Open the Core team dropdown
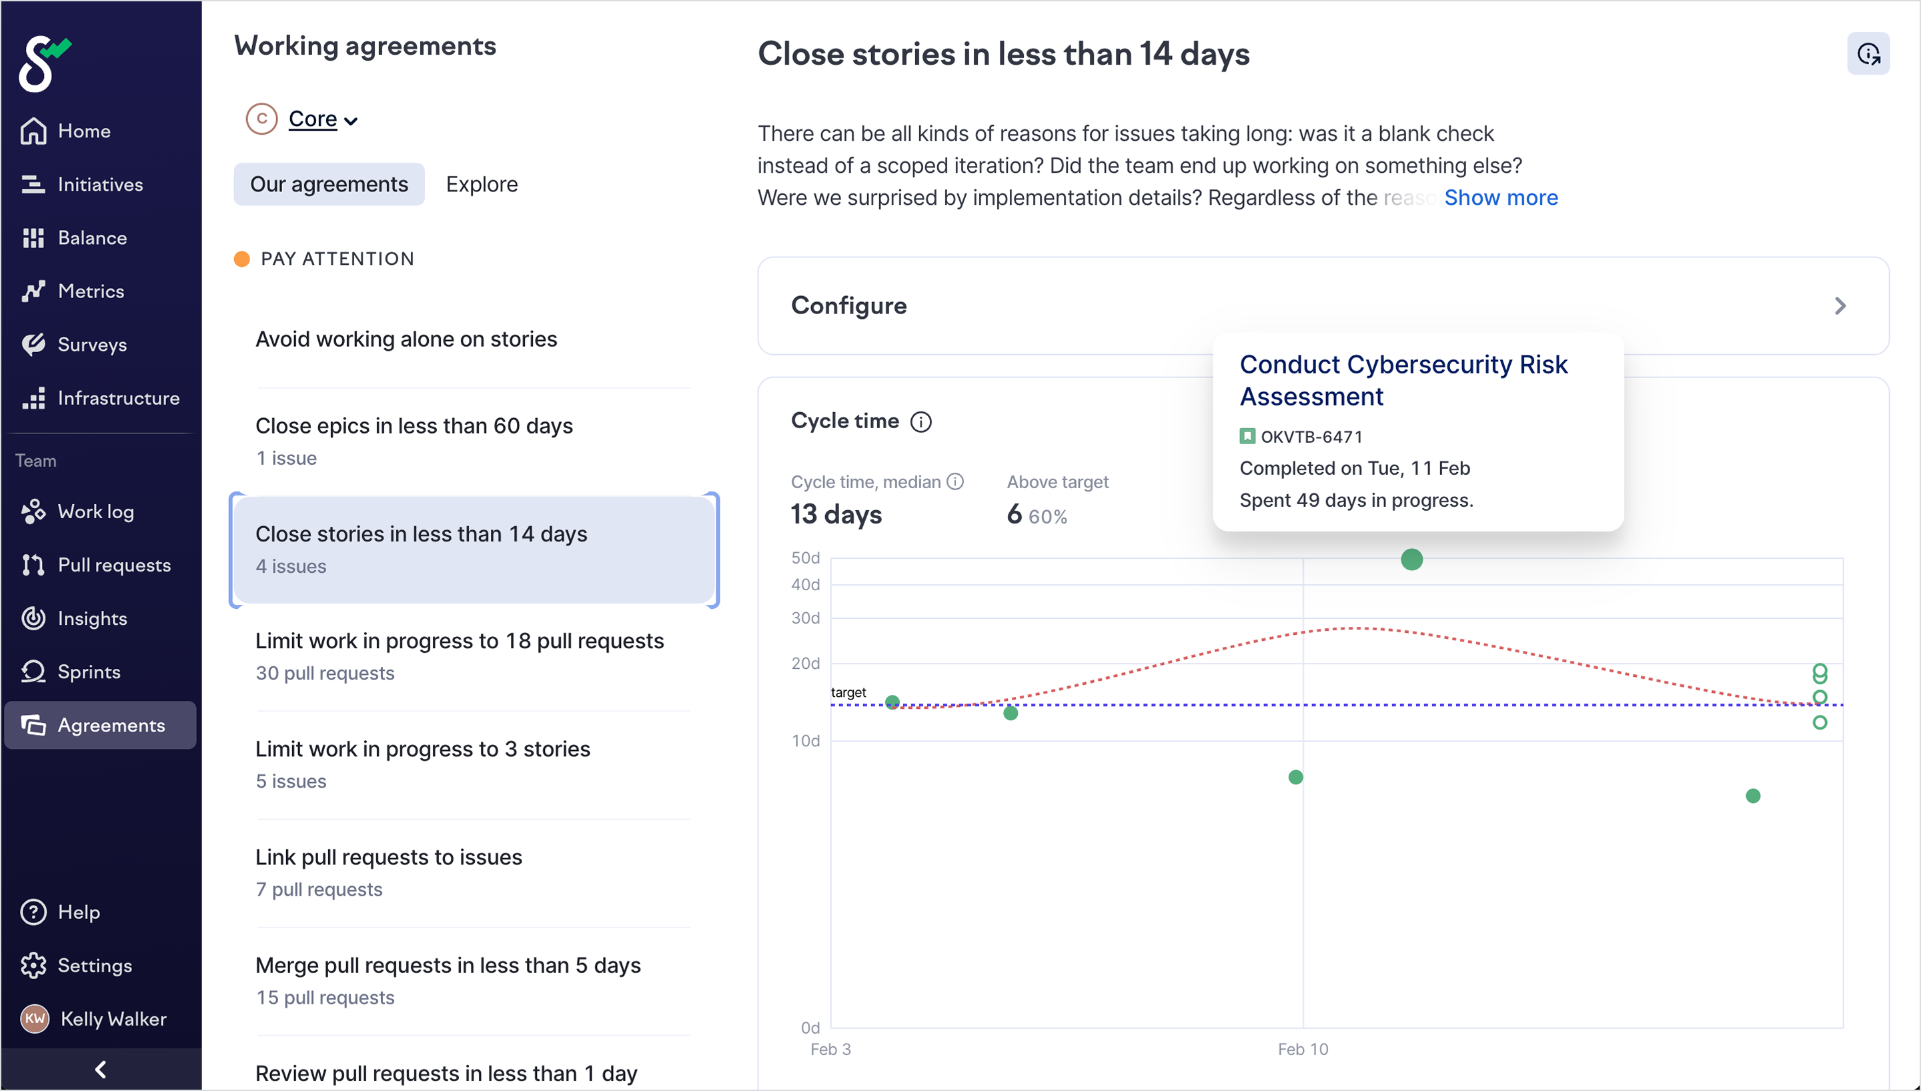1921x1091 pixels. [x=322, y=119]
